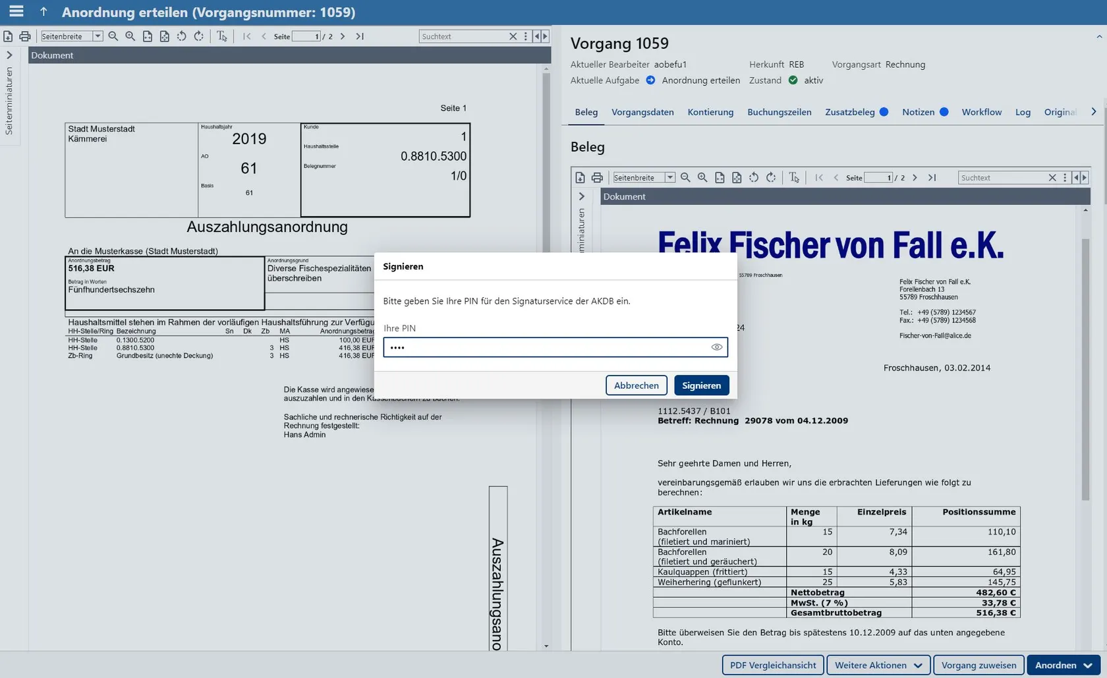Zoom in on the left Auszahlungsanordnung document
Viewport: 1107px width, 678px height.
(x=130, y=36)
